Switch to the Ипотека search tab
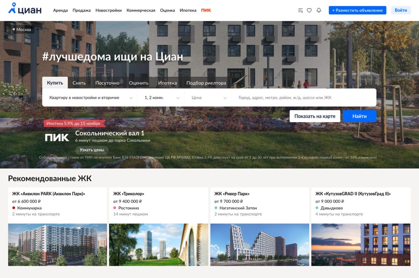 tap(168, 83)
